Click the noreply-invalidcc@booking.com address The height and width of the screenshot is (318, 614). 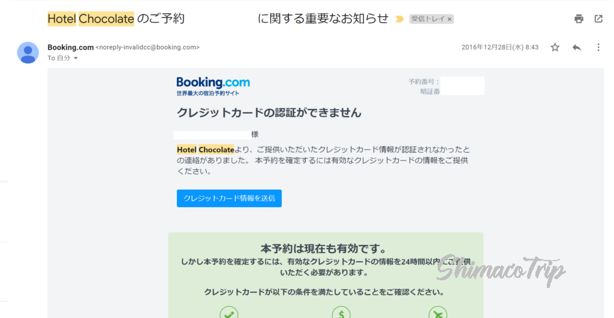pyautogui.click(x=148, y=47)
